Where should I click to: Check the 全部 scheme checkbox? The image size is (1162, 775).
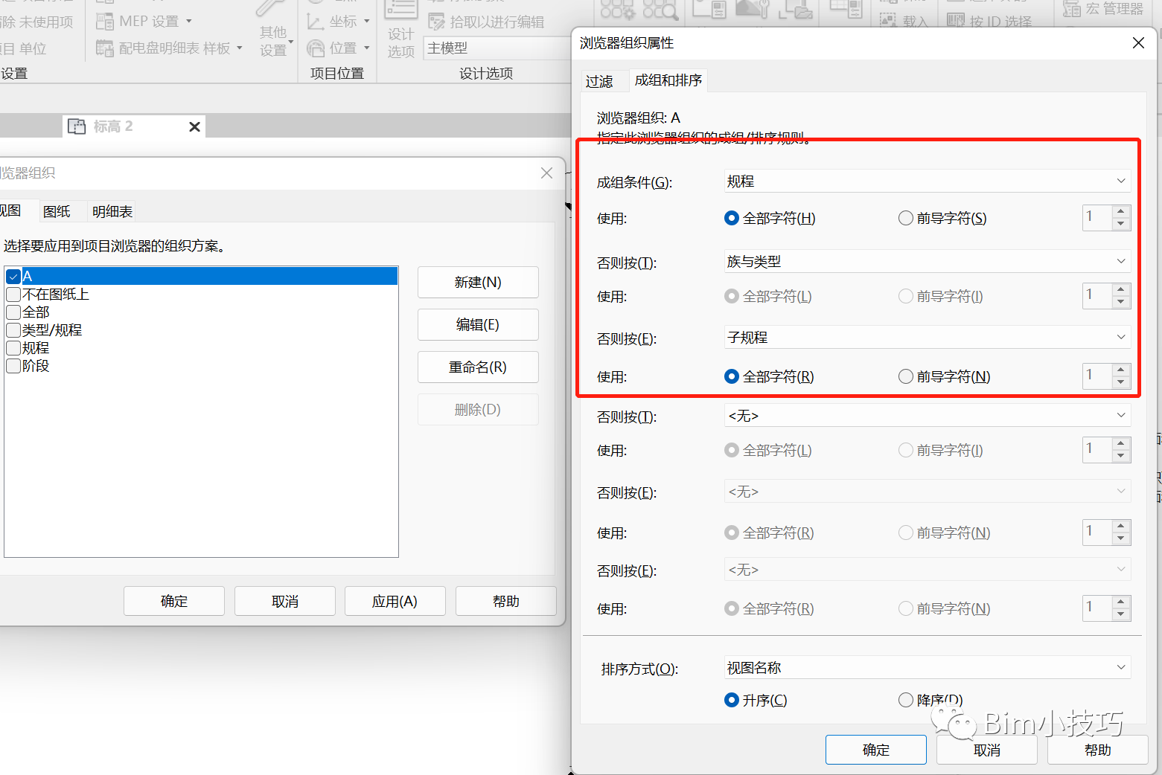tap(13, 312)
